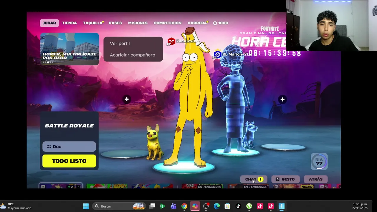Change the Dúo squad size option

point(69,146)
